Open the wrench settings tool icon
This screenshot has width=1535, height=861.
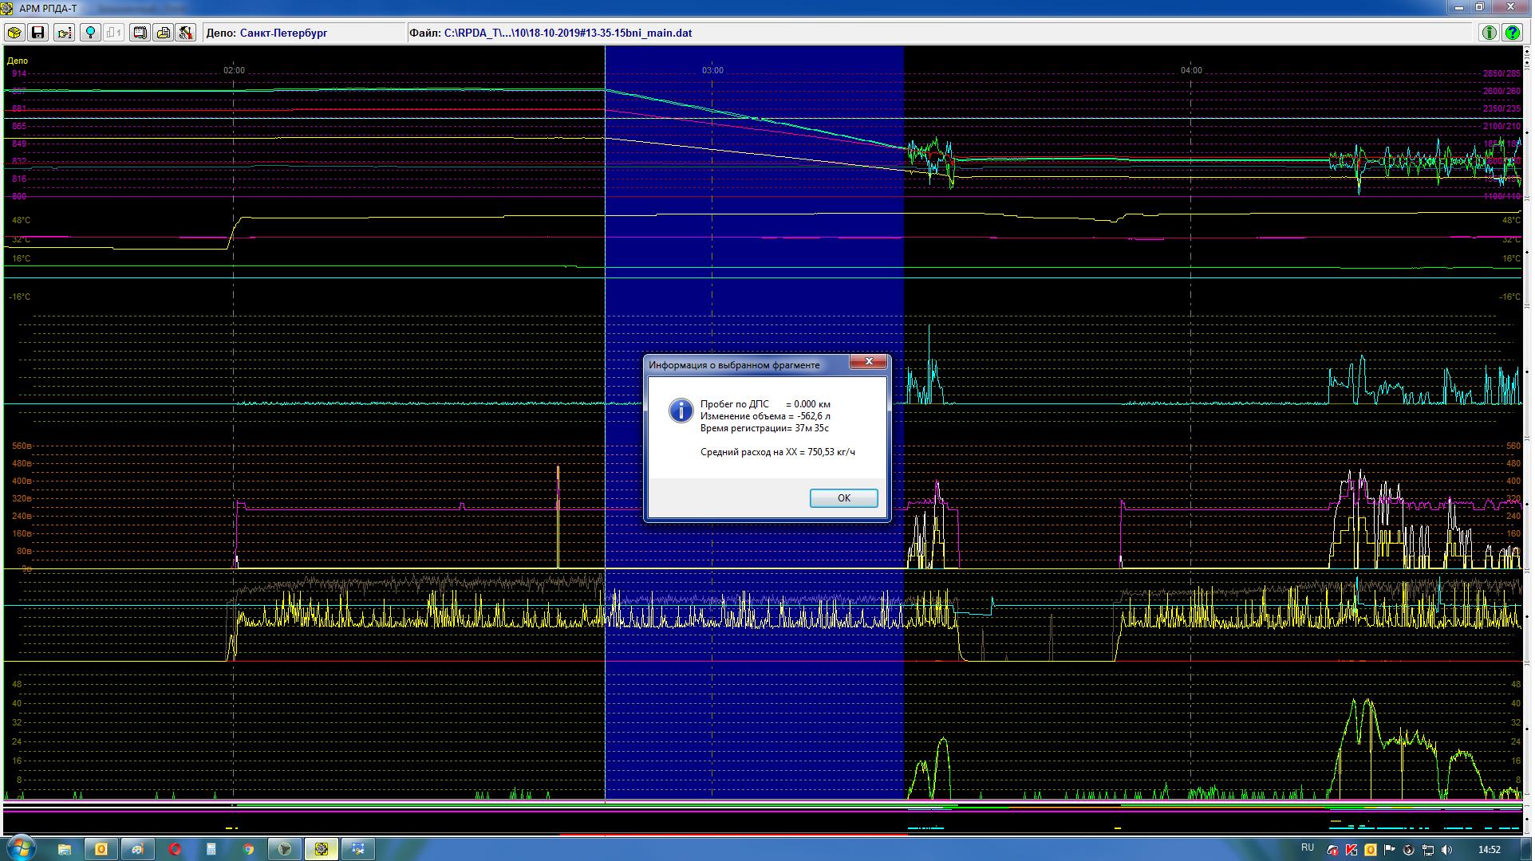pyautogui.click(x=186, y=33)
